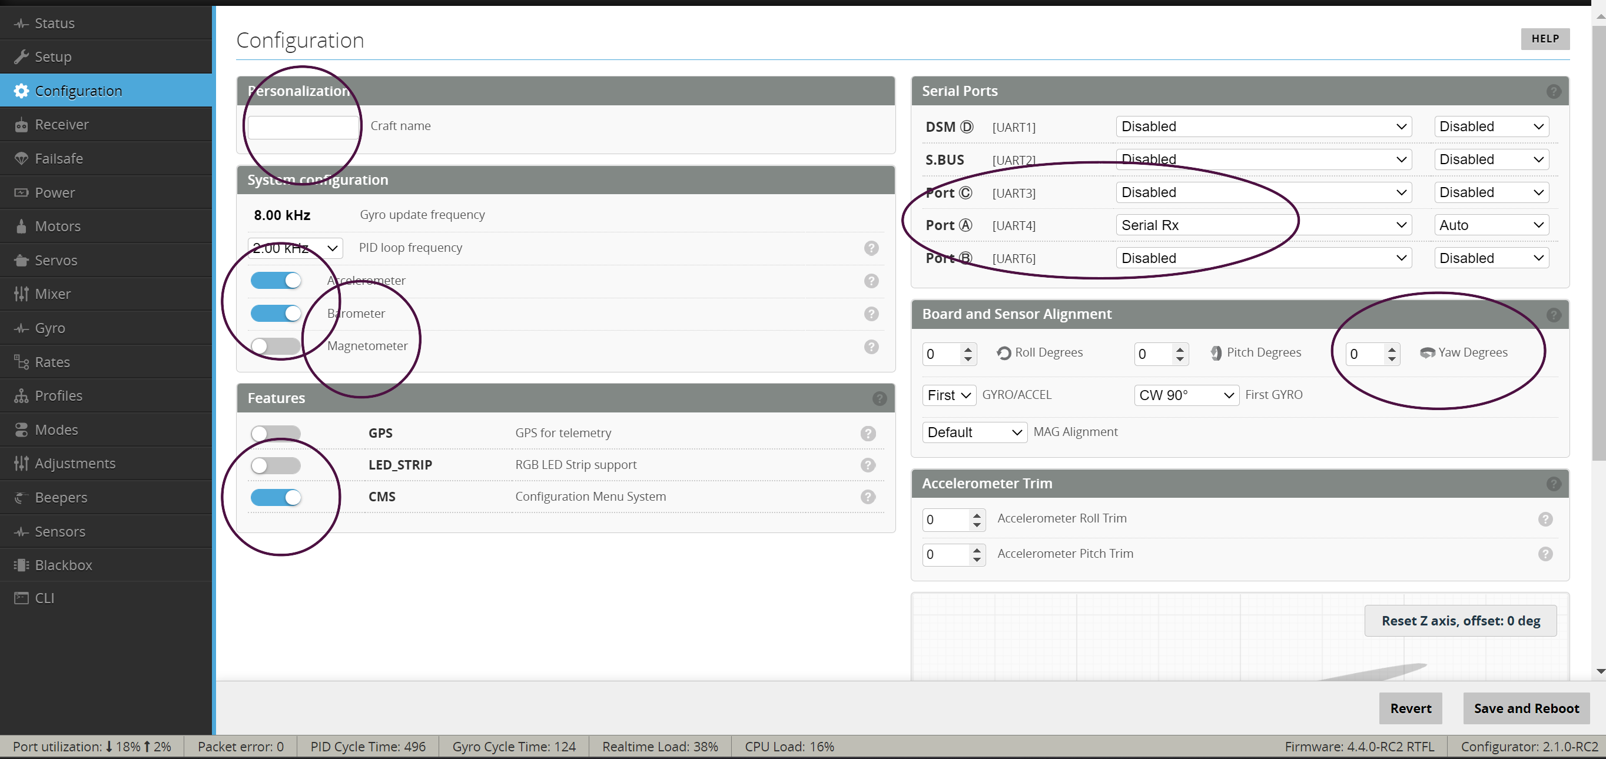This screenshot has height=759, width=1606.
Task: Click the GPS feature help icon
Action: click(x=867, y=433)
